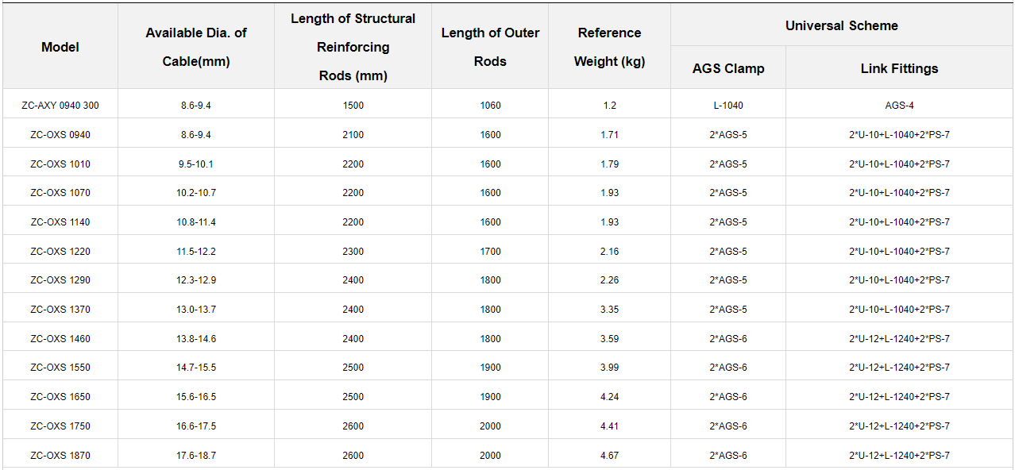Click the Link Fittings subheader
Image resolution: width=1015 pixels, height=470 pixels.
[x=899, y=68]
